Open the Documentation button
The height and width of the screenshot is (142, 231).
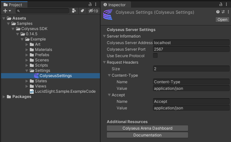147,135
